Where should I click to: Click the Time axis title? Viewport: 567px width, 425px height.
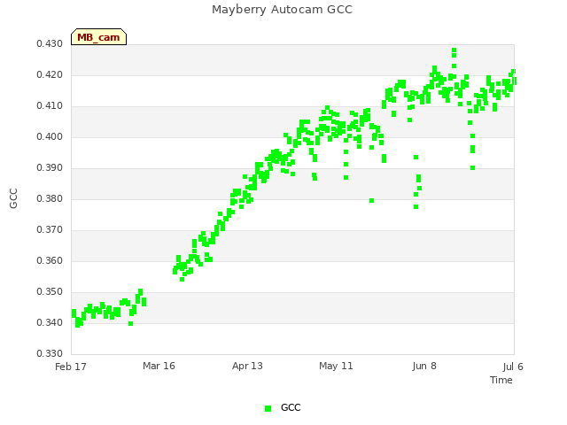(501, 380)
